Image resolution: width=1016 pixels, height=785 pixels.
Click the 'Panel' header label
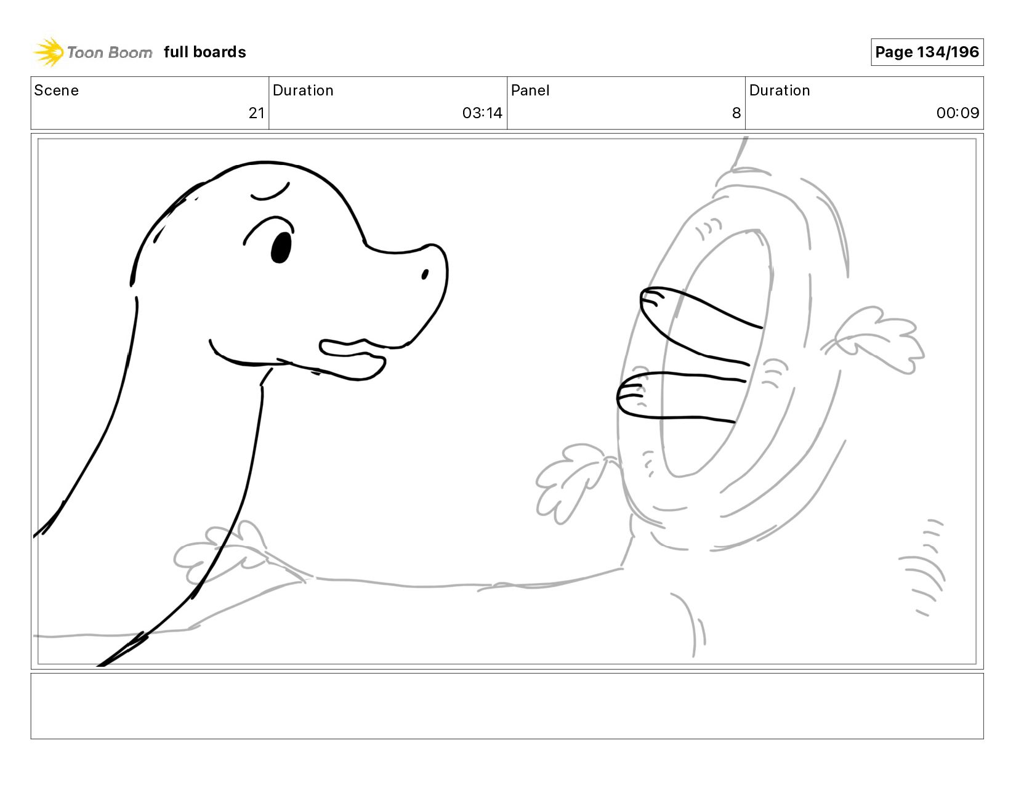click(530, 91)
